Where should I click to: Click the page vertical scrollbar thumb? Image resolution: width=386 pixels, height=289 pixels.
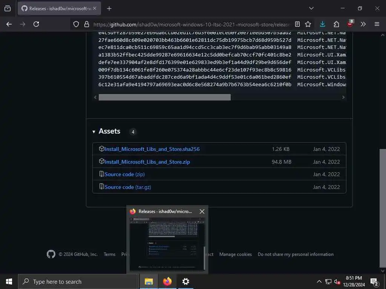[x=383, y=208]
